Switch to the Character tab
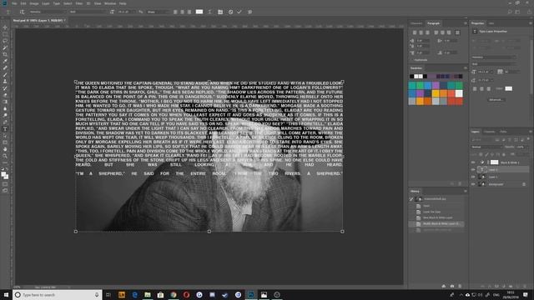The width and height of the screenshot is (534, 300). [416, 23]
